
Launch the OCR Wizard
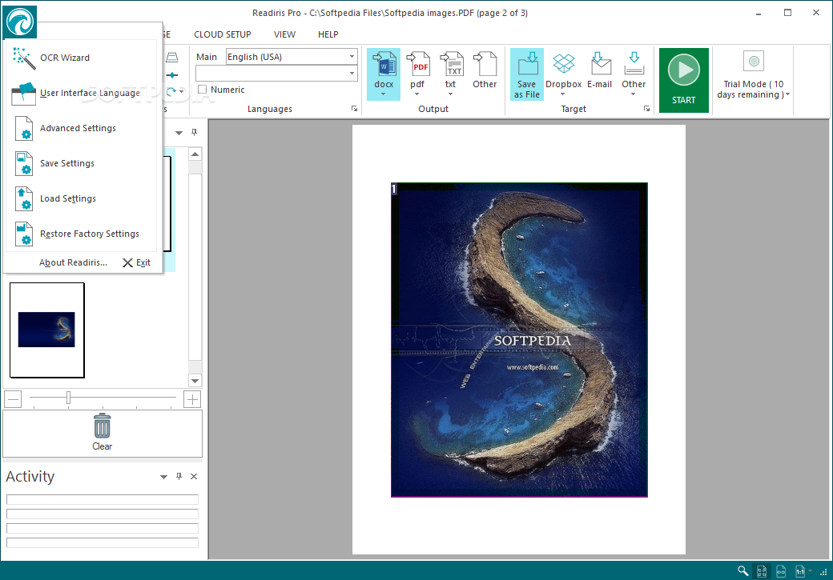[81, 58]
